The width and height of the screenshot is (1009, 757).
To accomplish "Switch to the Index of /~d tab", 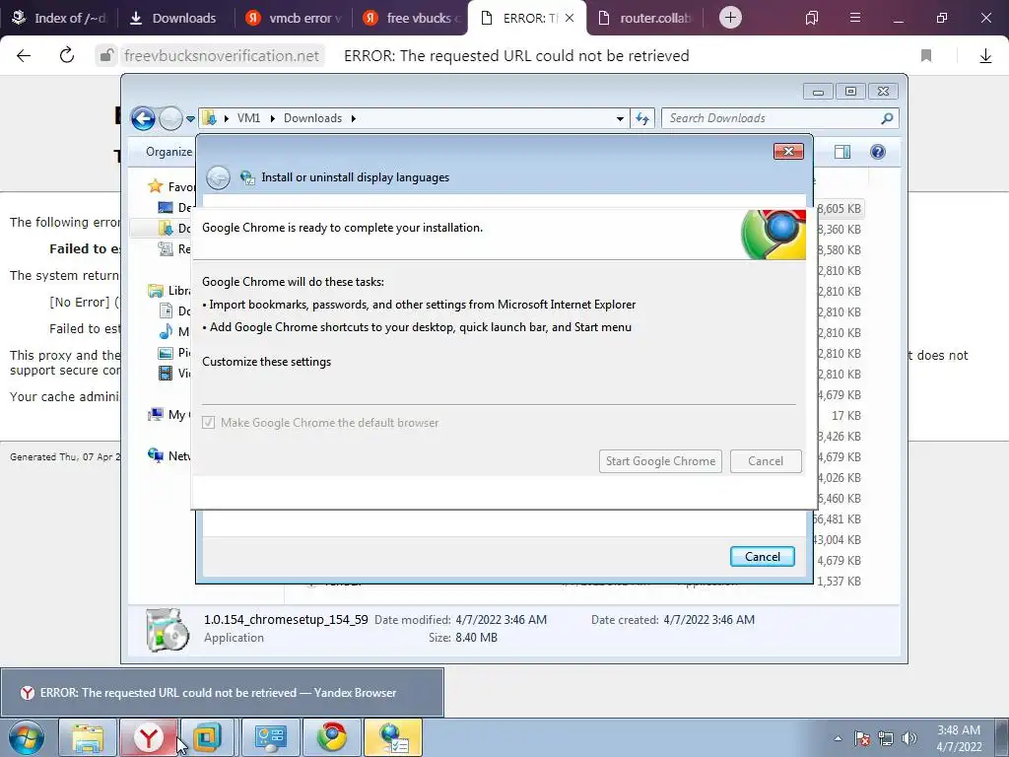I will [59, 18].
